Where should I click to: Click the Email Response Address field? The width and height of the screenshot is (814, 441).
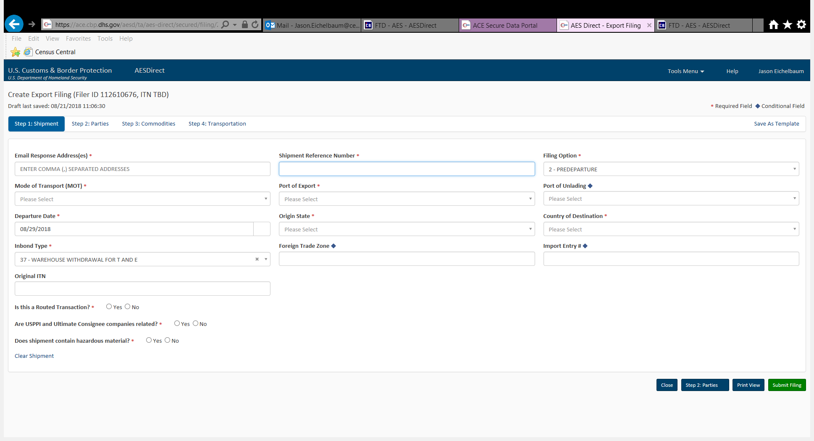[142, 169]
